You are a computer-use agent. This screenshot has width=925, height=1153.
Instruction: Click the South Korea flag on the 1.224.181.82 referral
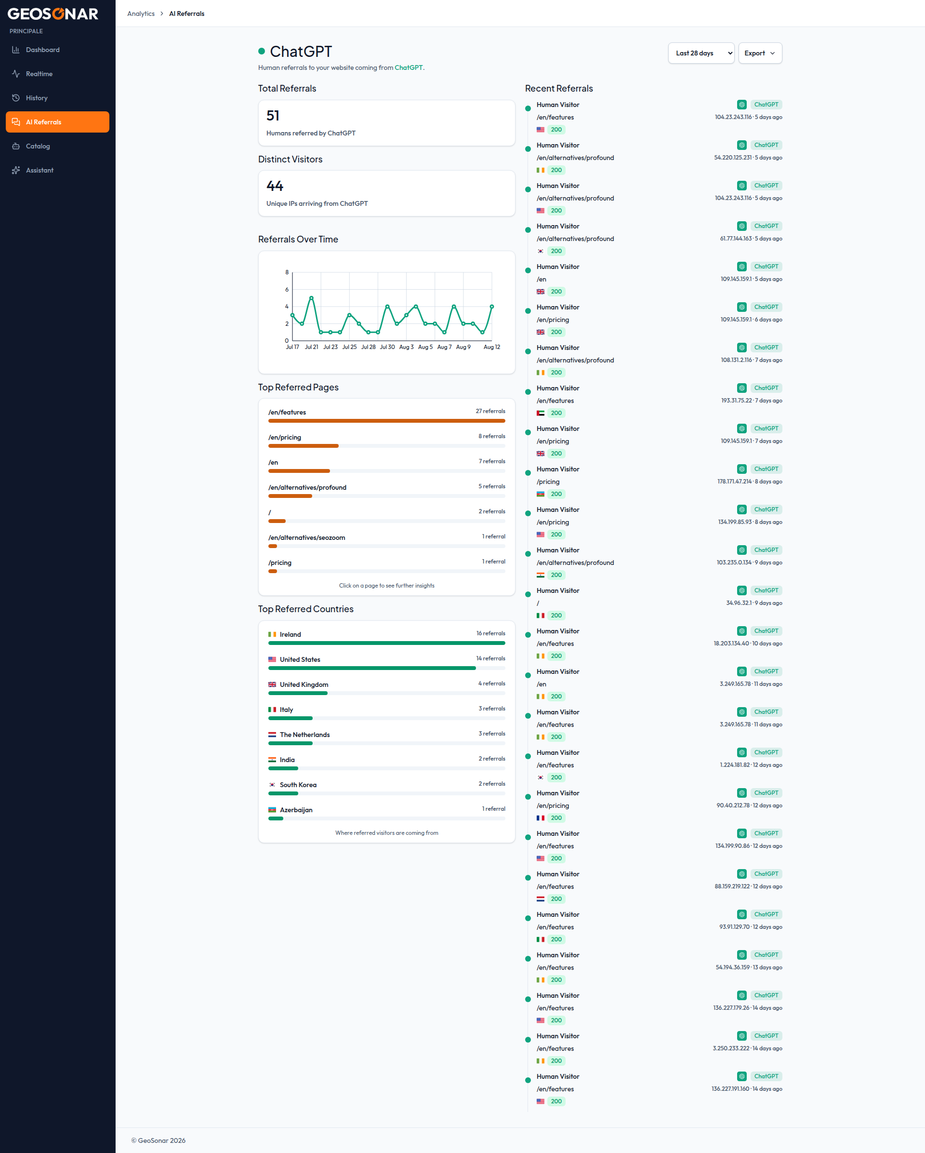(540, 778)
